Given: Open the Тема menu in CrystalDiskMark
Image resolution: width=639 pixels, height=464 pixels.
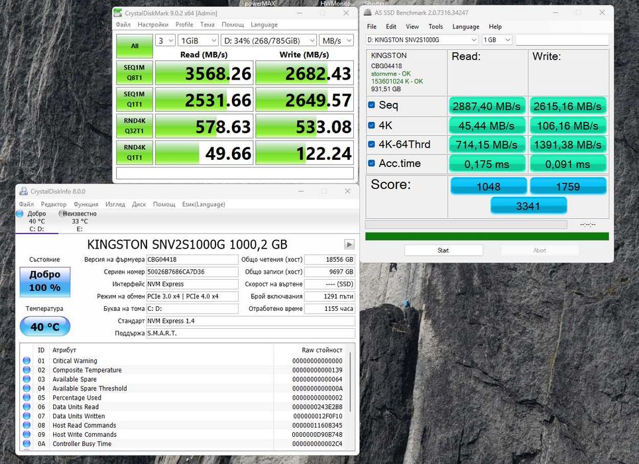Looking at the screenshot, I should pyautogui.click(x=207, y=25).
